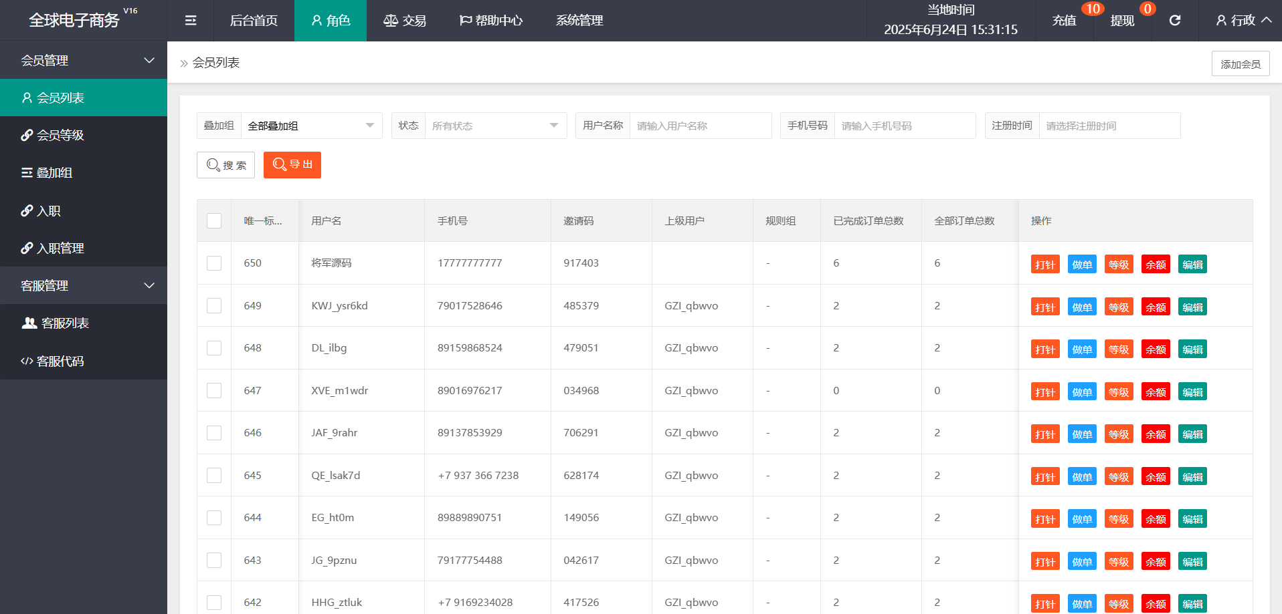1282x614 pixels.
Task: Click 打针 for user 将军源码
Action: point(1045,265)
